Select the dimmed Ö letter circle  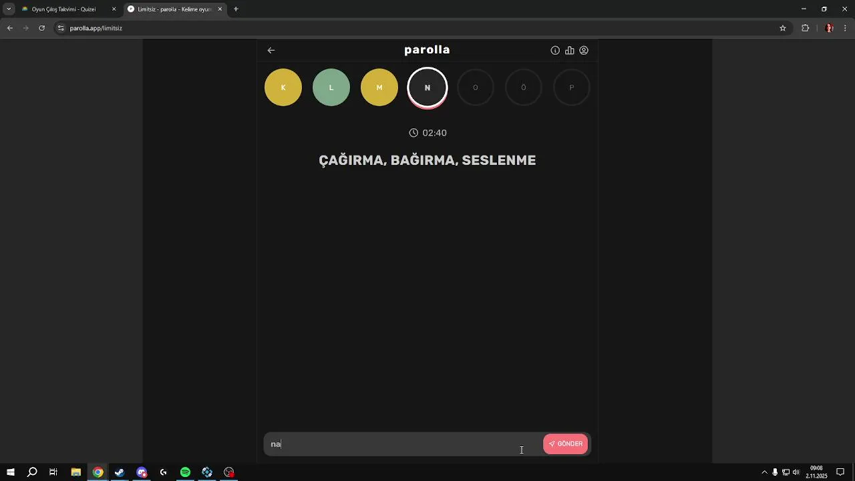click(x=524, y=88)
